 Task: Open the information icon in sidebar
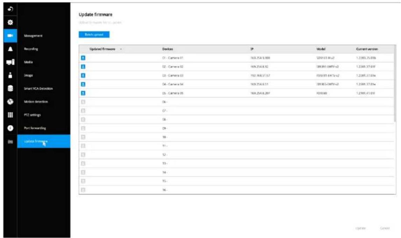10,128
